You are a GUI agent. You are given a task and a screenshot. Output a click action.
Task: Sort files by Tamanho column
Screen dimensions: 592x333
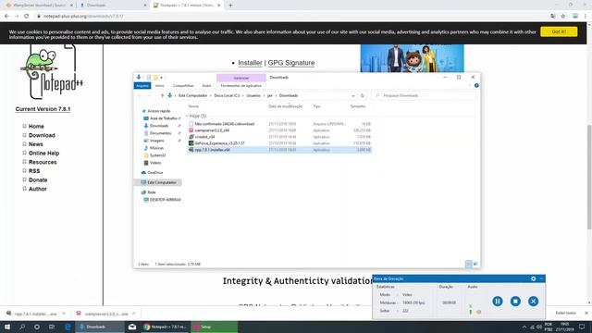click(358, 106)
